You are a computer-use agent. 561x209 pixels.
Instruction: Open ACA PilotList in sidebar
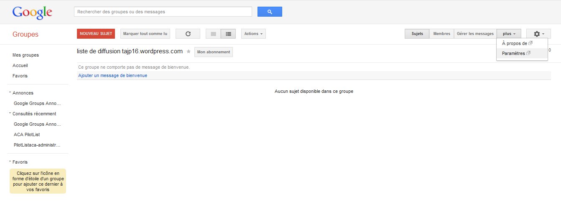(x=27, y=134)
